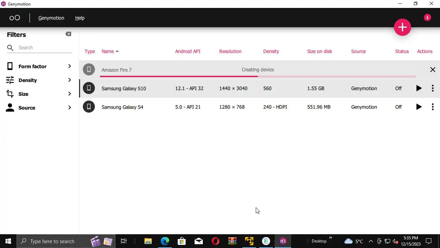This screenshot has height=248, width=440.
Task: Select the Samsung Galaxy S10 name
Action: [x=124, y=89]
